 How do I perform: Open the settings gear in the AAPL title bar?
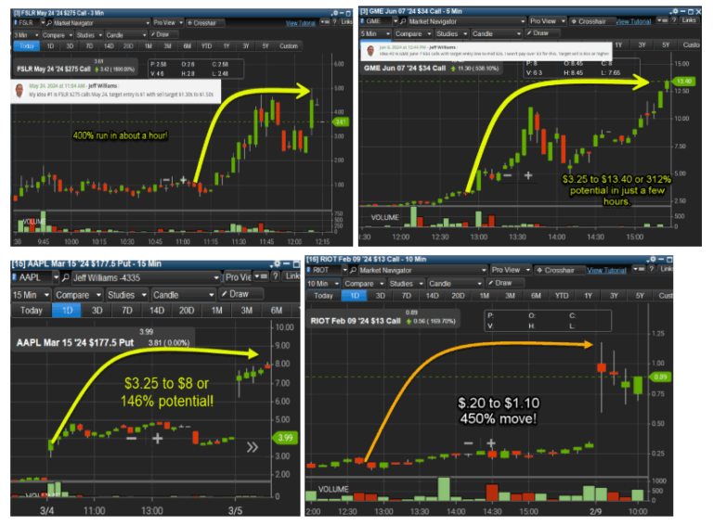[277, 263]
